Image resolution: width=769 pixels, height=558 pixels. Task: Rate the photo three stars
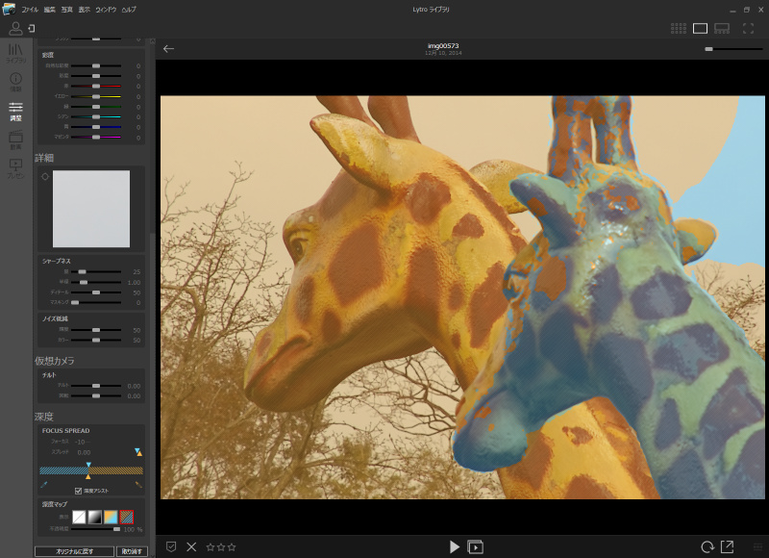click(232, 546)
